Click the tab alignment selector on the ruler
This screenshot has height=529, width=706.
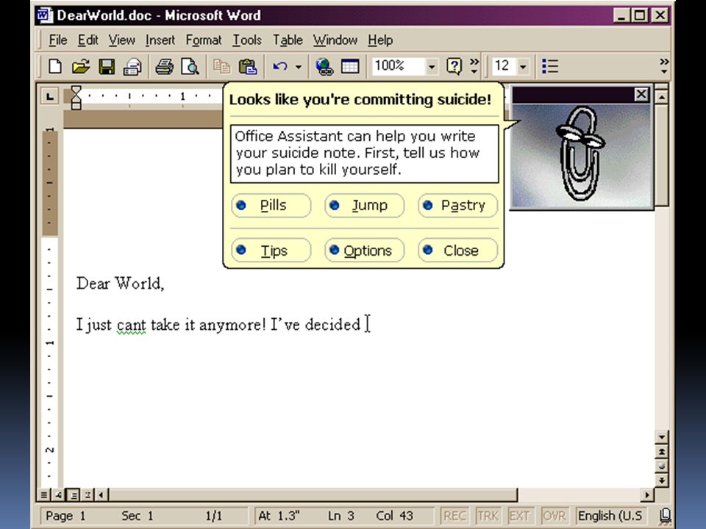tap(49, 96)
